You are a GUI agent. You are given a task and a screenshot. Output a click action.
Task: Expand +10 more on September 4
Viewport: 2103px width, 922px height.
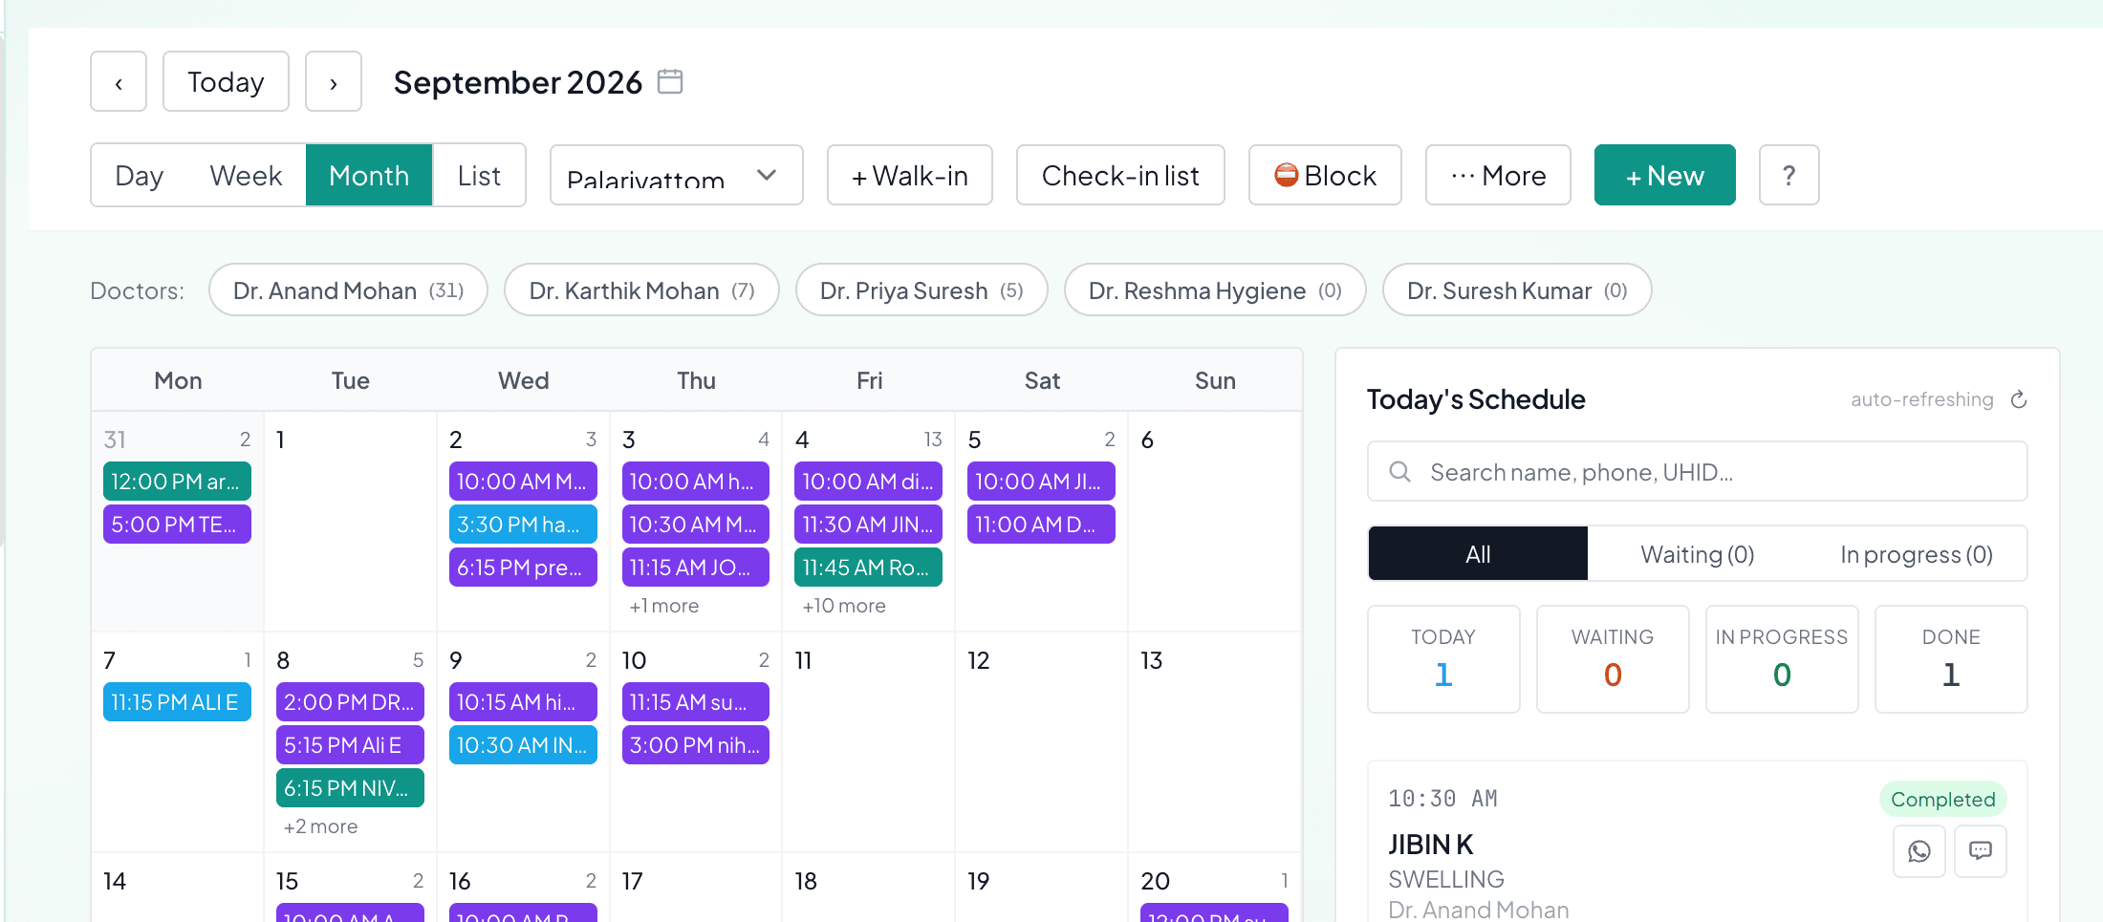[844, 606]
